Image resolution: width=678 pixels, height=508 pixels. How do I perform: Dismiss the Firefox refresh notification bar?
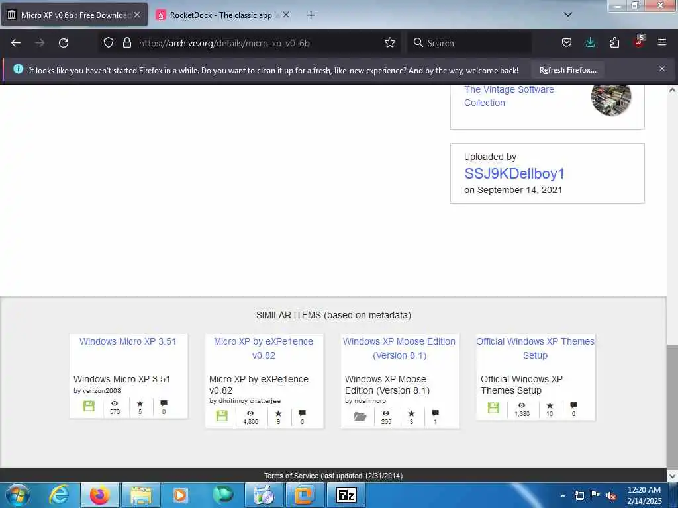662,69
